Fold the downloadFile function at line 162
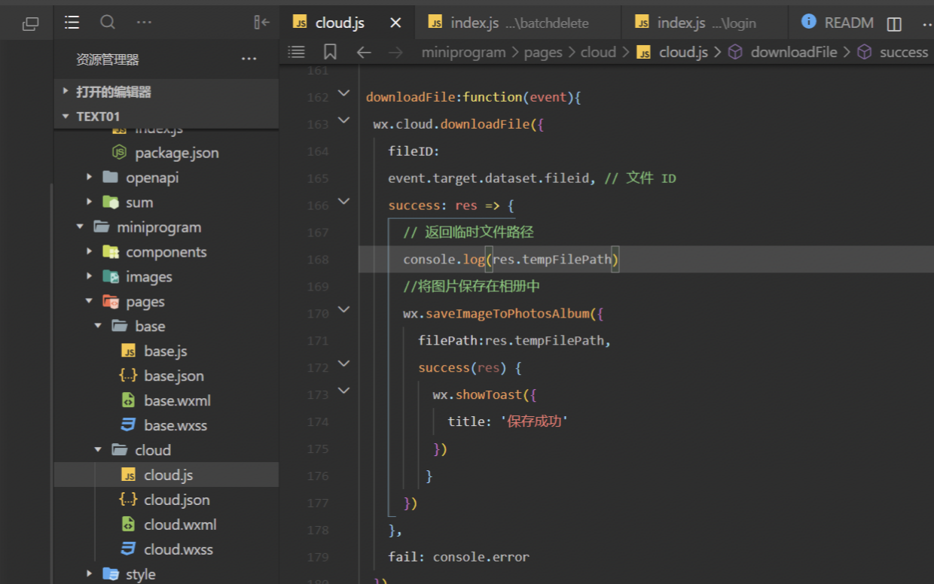The image size is (934, 584). (x=343, y=93)
